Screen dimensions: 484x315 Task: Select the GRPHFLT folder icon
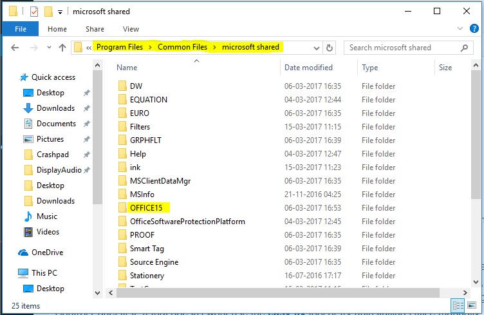coord(122,140)
